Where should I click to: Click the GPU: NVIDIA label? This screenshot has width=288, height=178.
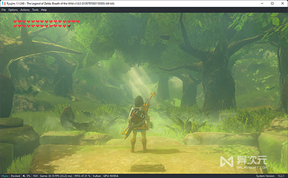click(x=111, y=176)
